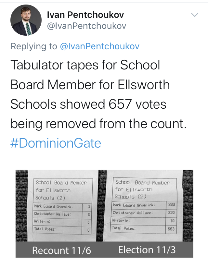The width and height of the screenshot is (208, 266).
Task: Tap the Mark Edward Groenink 333 row
Action: tap(144, 205)
